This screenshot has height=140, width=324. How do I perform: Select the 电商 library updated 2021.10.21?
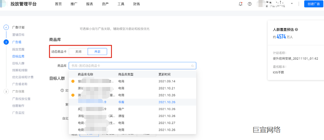pos(133,88)
